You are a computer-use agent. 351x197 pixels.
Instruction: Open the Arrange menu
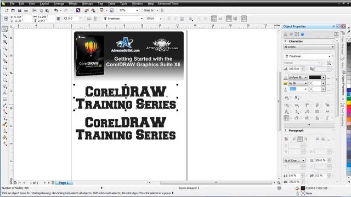(x=59, y=4)
